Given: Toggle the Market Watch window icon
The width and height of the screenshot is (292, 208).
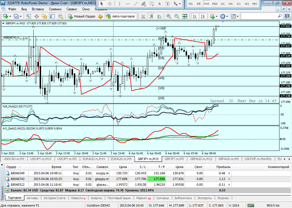Looking at the screenshot, I should pos(29,16).
